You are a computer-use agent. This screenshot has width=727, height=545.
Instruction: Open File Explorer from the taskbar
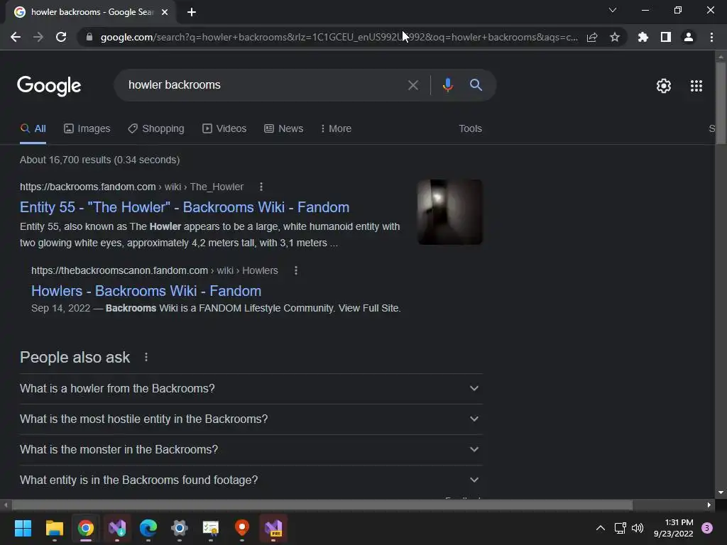point(54,528)
